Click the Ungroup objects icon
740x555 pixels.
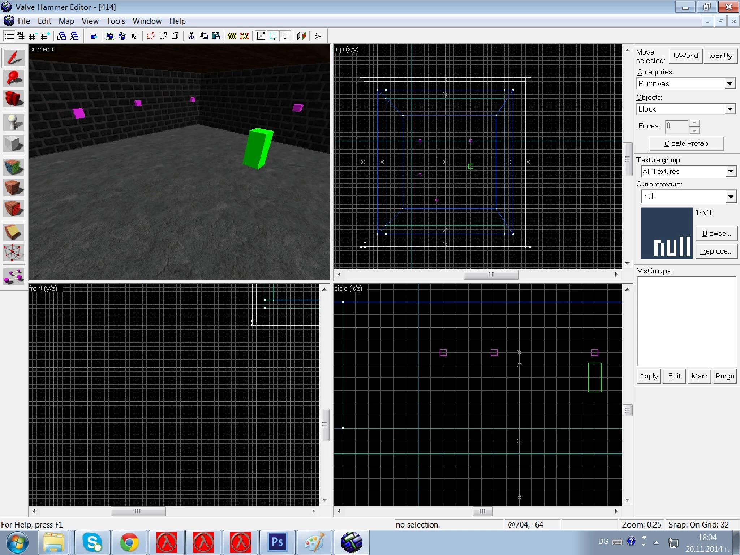point(122,36)
